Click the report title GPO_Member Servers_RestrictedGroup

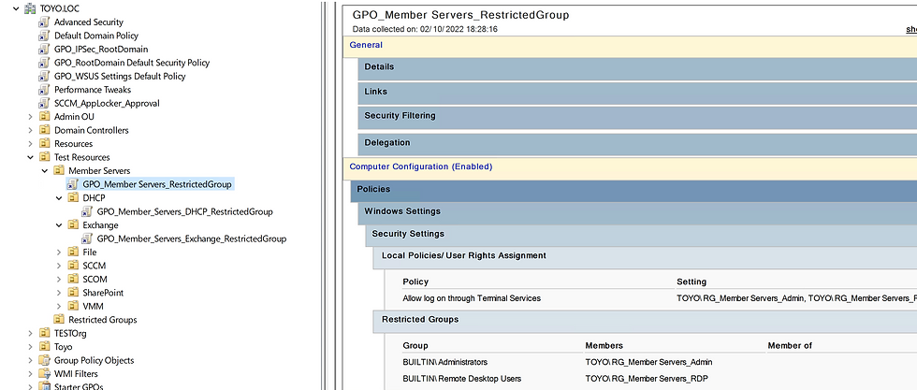pos(460,15)
